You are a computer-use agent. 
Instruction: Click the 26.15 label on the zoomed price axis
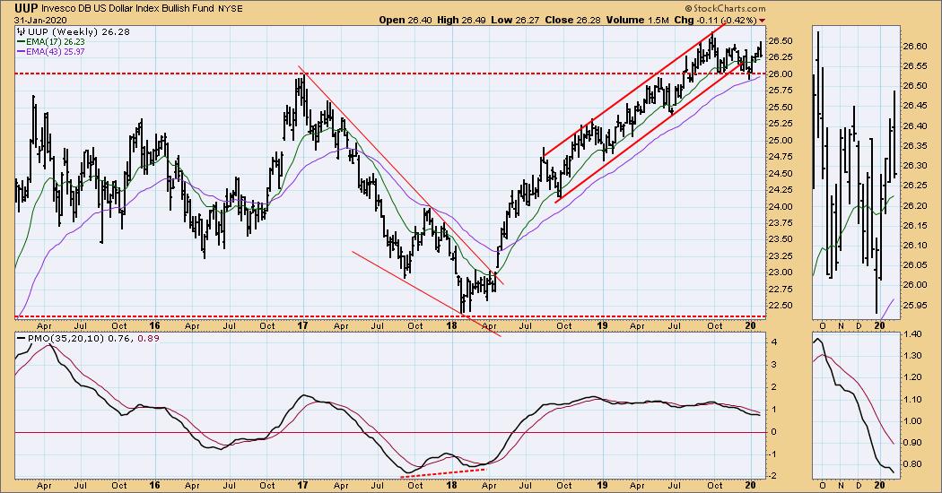click(x=916, y=225)
